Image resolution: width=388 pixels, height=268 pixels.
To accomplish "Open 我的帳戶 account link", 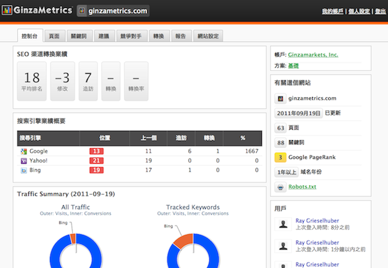I will coord(333,11).
